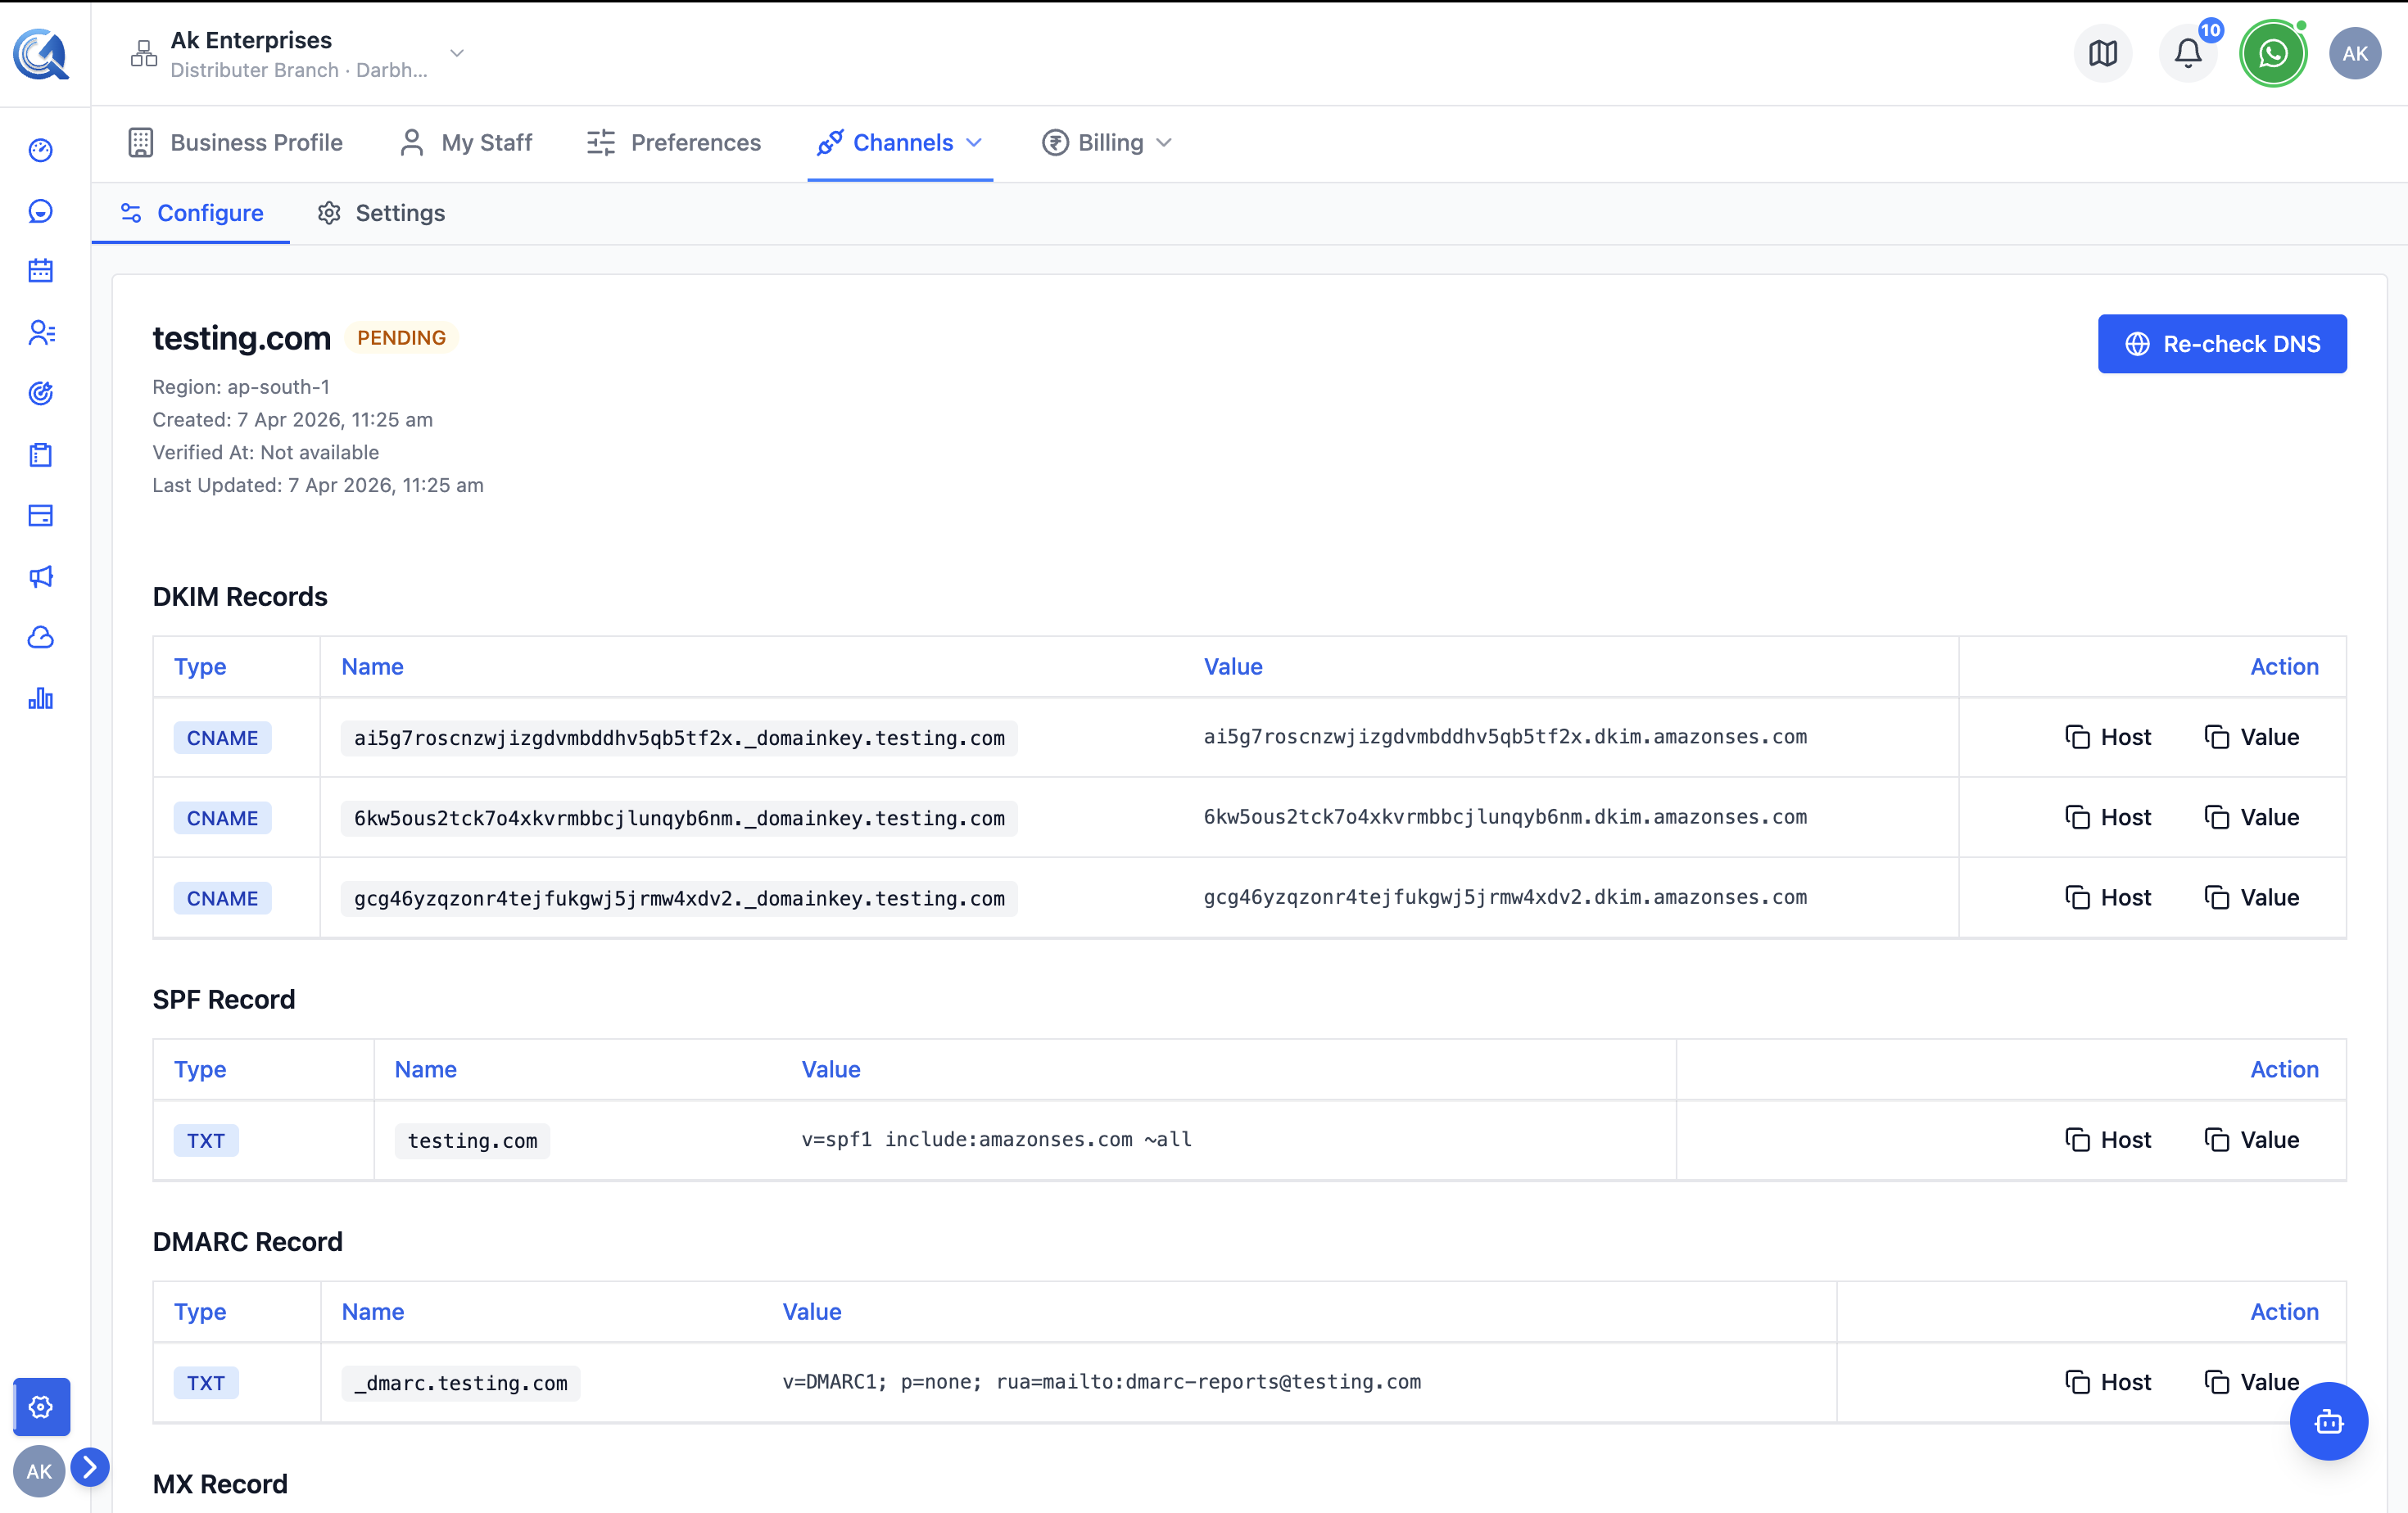This screenshot has height=1513, width=2408.
Task: Open the bar chart reports icon in sidebar
Action: [x=41, y=698]
